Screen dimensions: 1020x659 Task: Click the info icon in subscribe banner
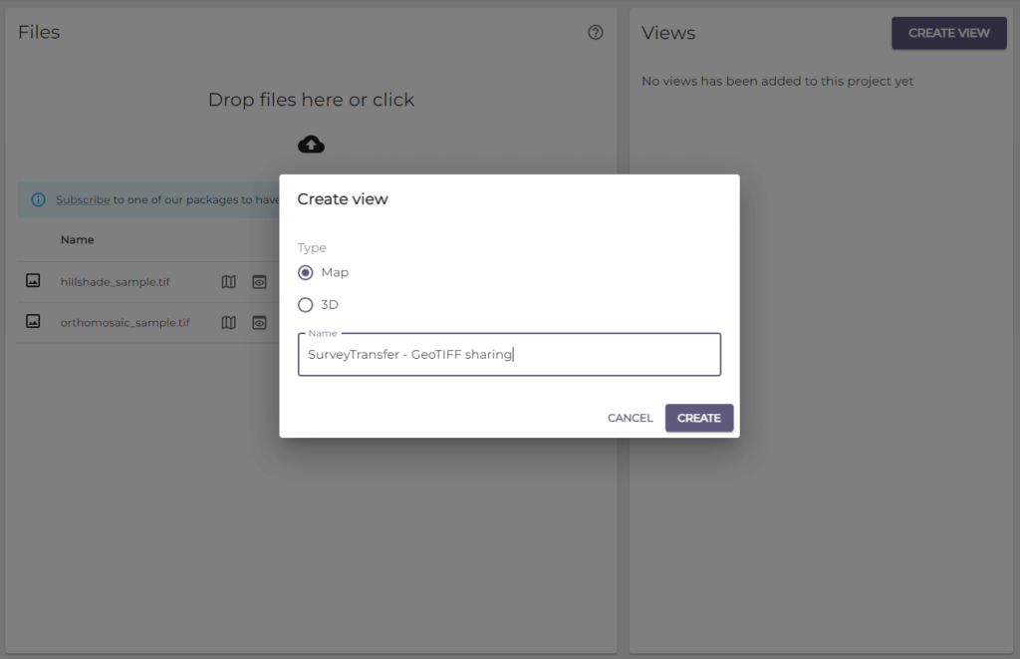(x=38, y=199)
